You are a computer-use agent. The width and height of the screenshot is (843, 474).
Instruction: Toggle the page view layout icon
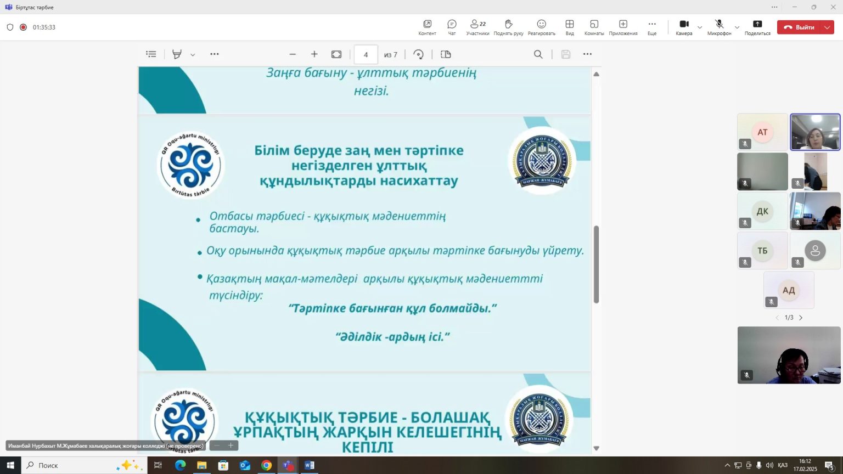(446, 54)
